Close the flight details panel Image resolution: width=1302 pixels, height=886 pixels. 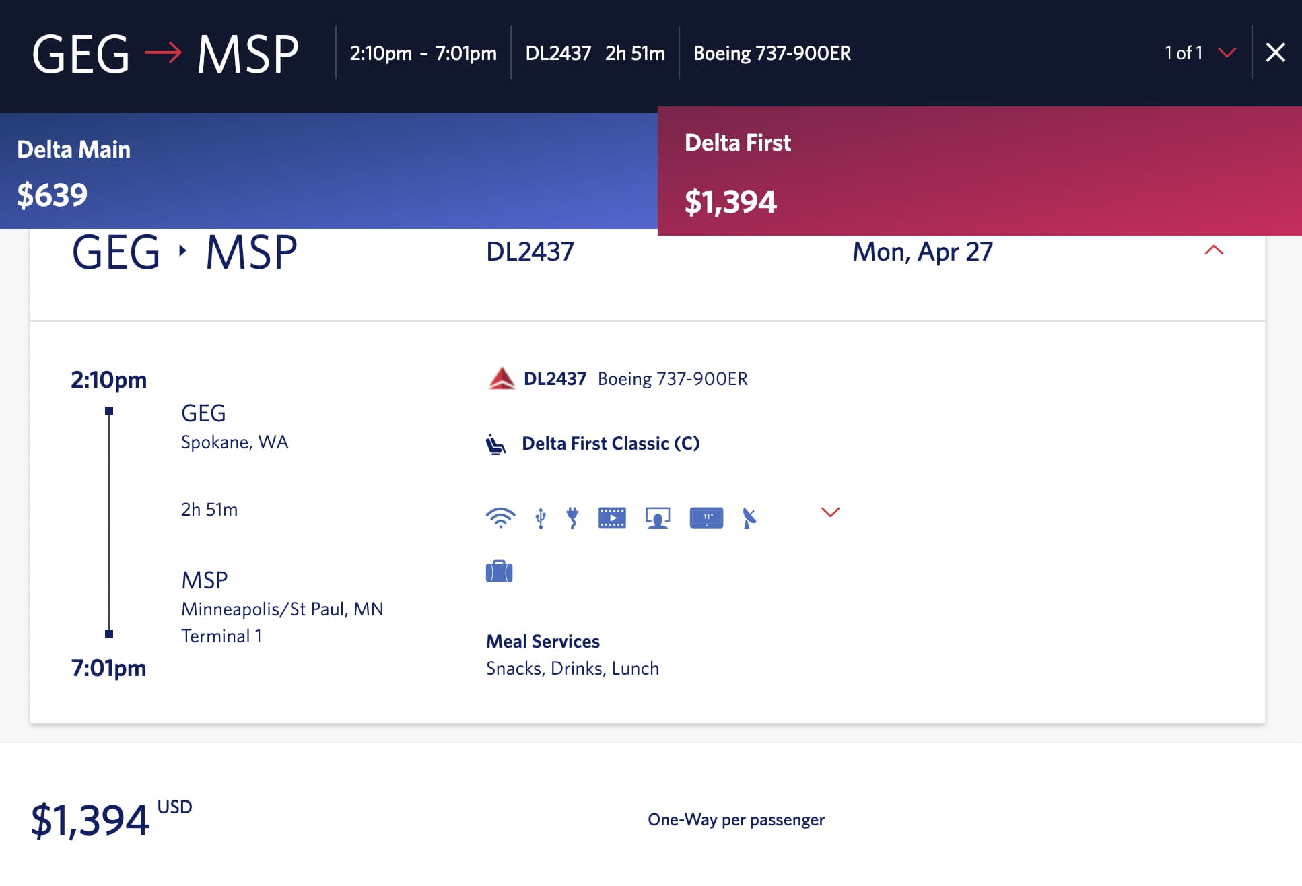coord(1275,53)
